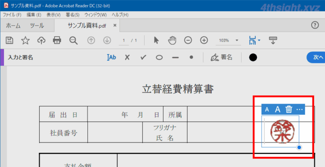This screenshot has height=167, width=325.
Task: Select the red seal stamp image
Action: point(282,132)
